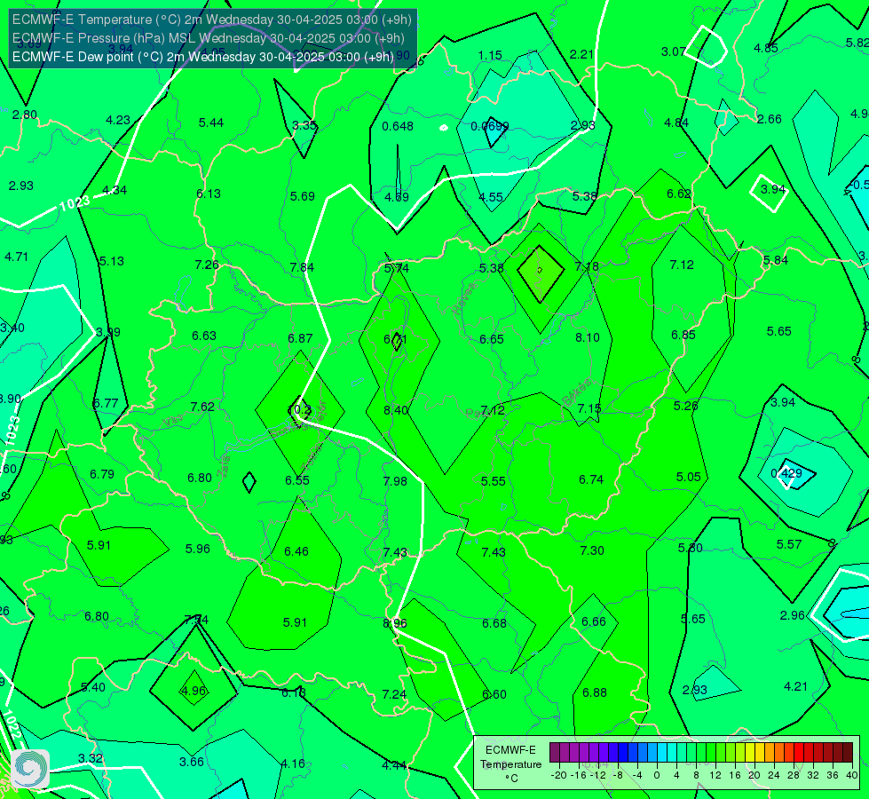
Task: Click the 4.23 temperature value
Action: [x=118, y=120]
